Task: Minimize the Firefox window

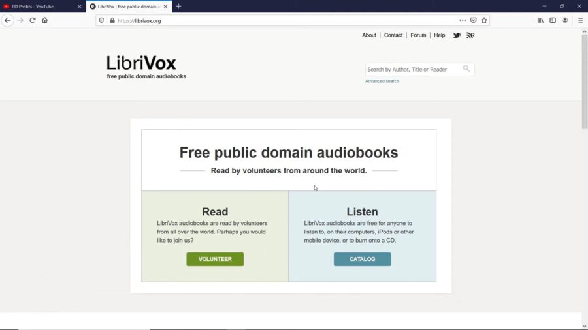Action: (544, 7)
